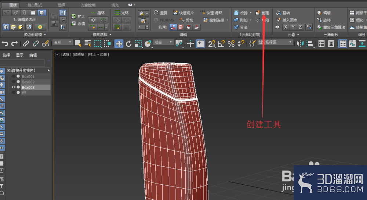Toggle visibility eye of Box002

tap(14, 82)
